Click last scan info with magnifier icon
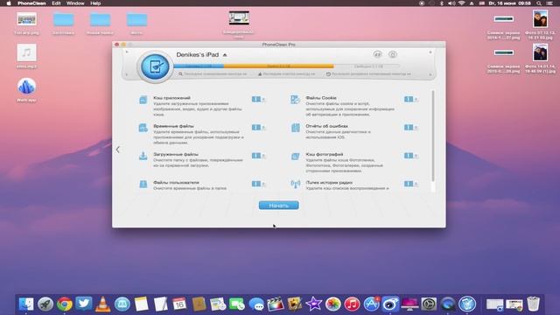 click(213, 73)
